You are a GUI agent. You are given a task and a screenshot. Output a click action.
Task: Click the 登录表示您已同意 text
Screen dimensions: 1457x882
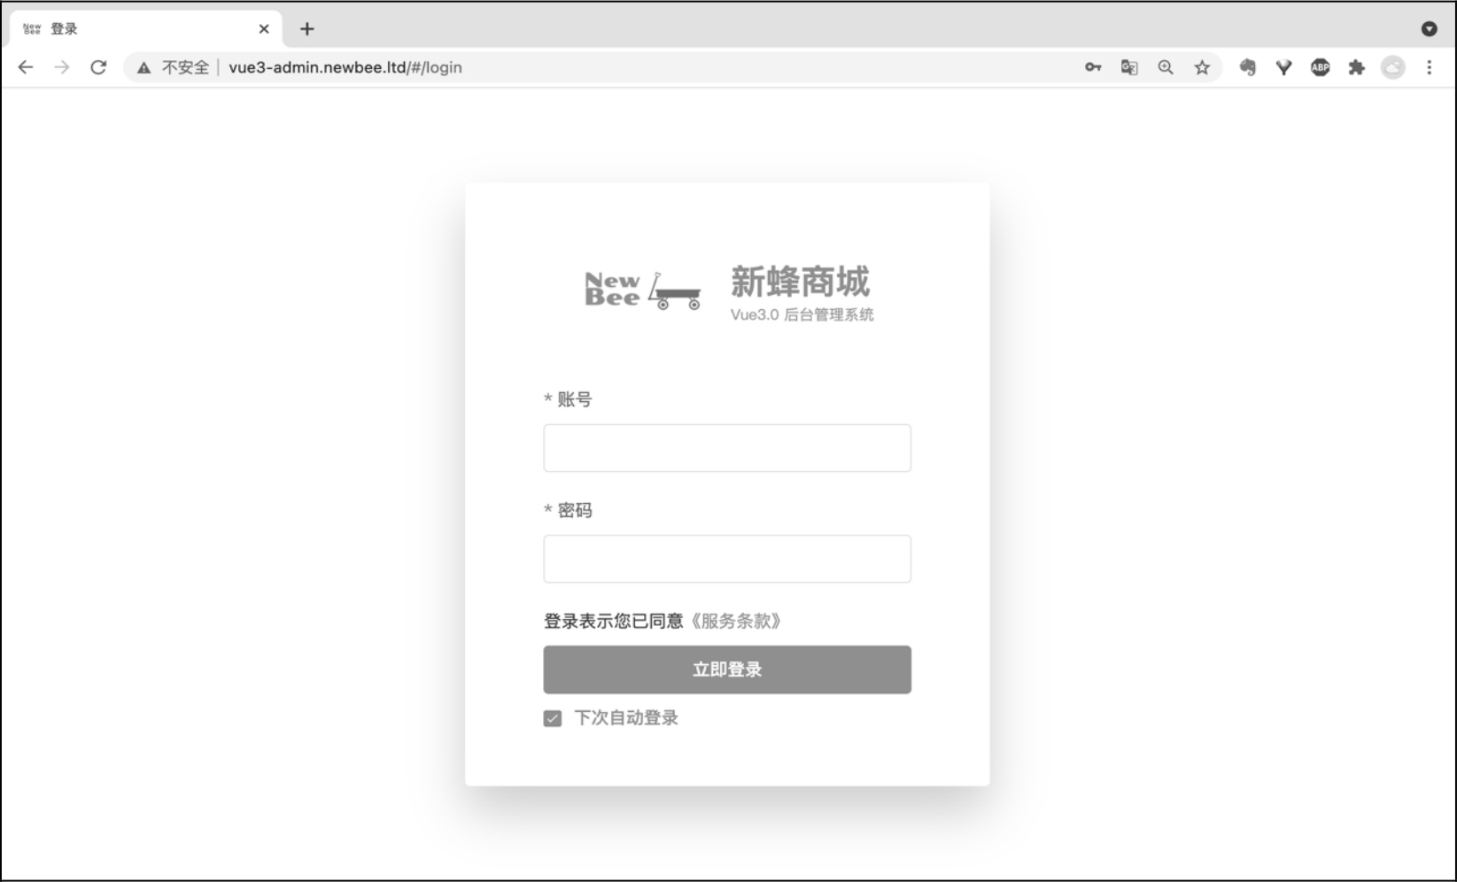(x=614, y=621)
